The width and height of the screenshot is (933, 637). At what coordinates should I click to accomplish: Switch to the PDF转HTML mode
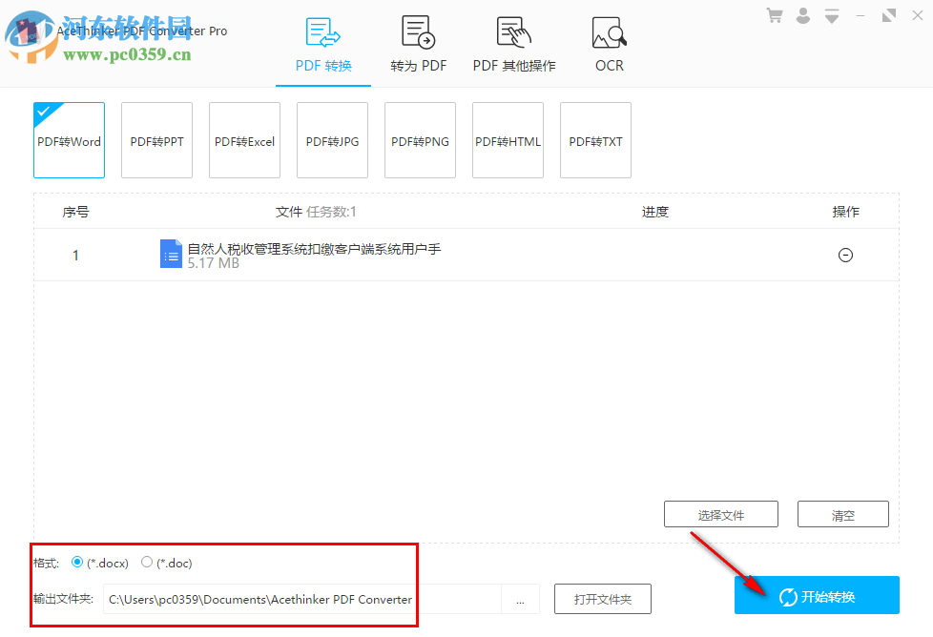tap(508, 140)
